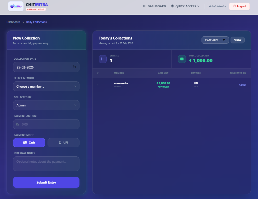
Task: Click the Admin collector link in table
Action: (242, 85)
